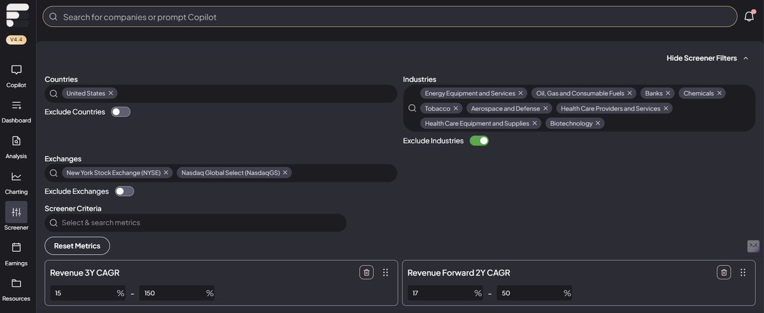This screenshot has width=764, height=313.
Task: Click the Industries section label
Action: (420, 79)
